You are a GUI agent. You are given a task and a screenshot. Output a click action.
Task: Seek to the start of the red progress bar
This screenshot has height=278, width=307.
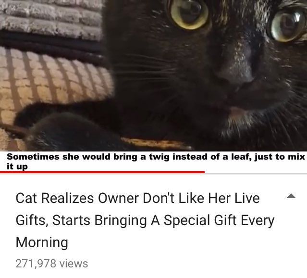click(1, 172)
